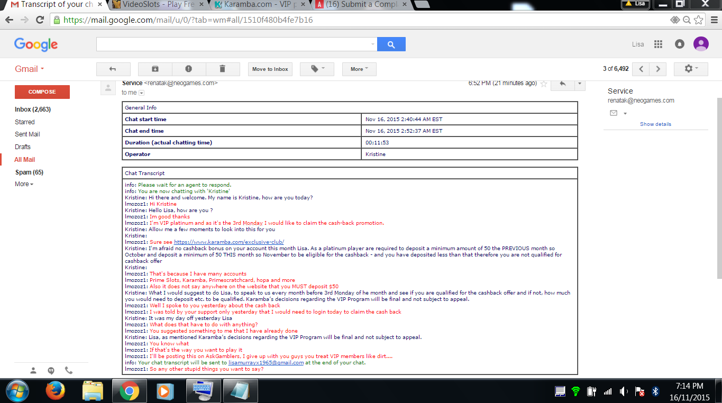Open the Google apps grid

[658, 44]
